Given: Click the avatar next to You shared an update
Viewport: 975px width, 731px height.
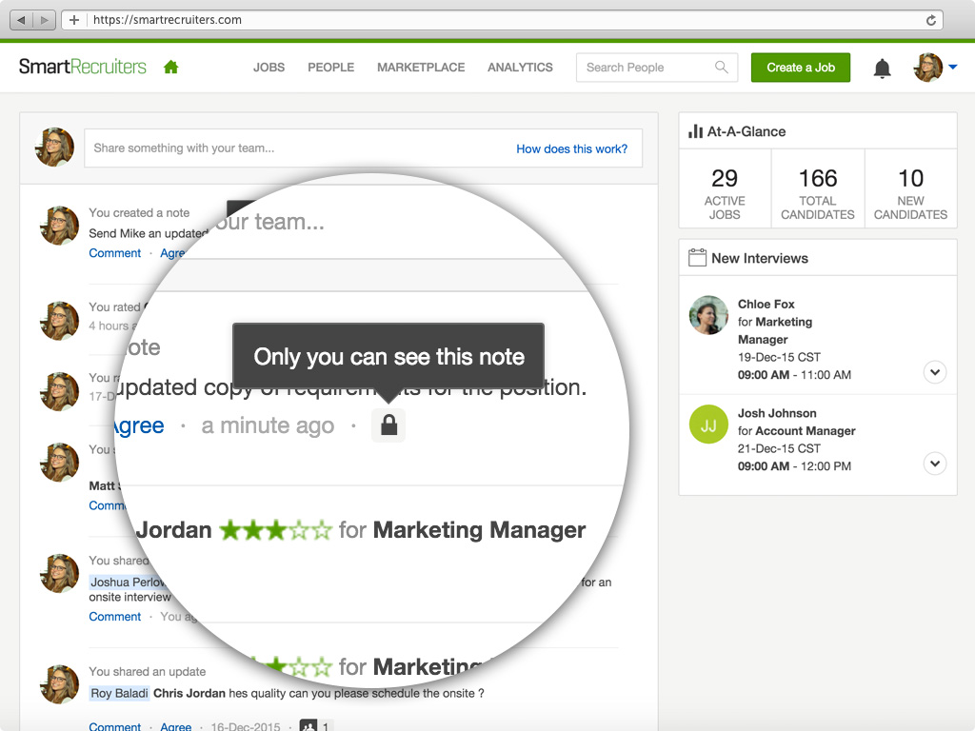Looking at the screenshot, I should click(60, 684).
